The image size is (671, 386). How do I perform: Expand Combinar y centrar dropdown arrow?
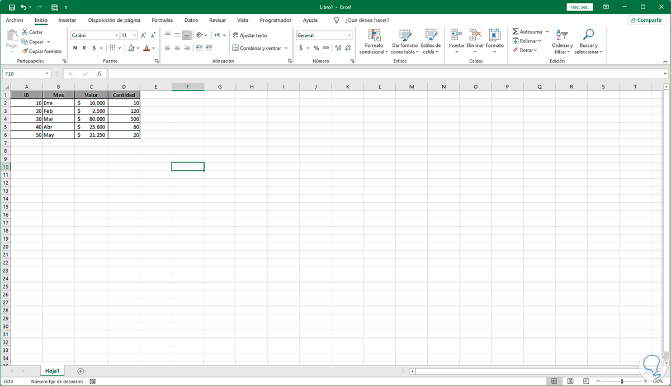click(286, 48)
